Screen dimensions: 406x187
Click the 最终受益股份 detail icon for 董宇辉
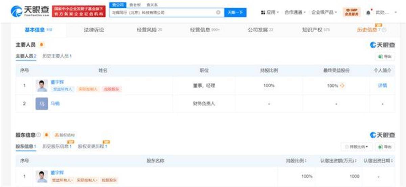point(342,86)
